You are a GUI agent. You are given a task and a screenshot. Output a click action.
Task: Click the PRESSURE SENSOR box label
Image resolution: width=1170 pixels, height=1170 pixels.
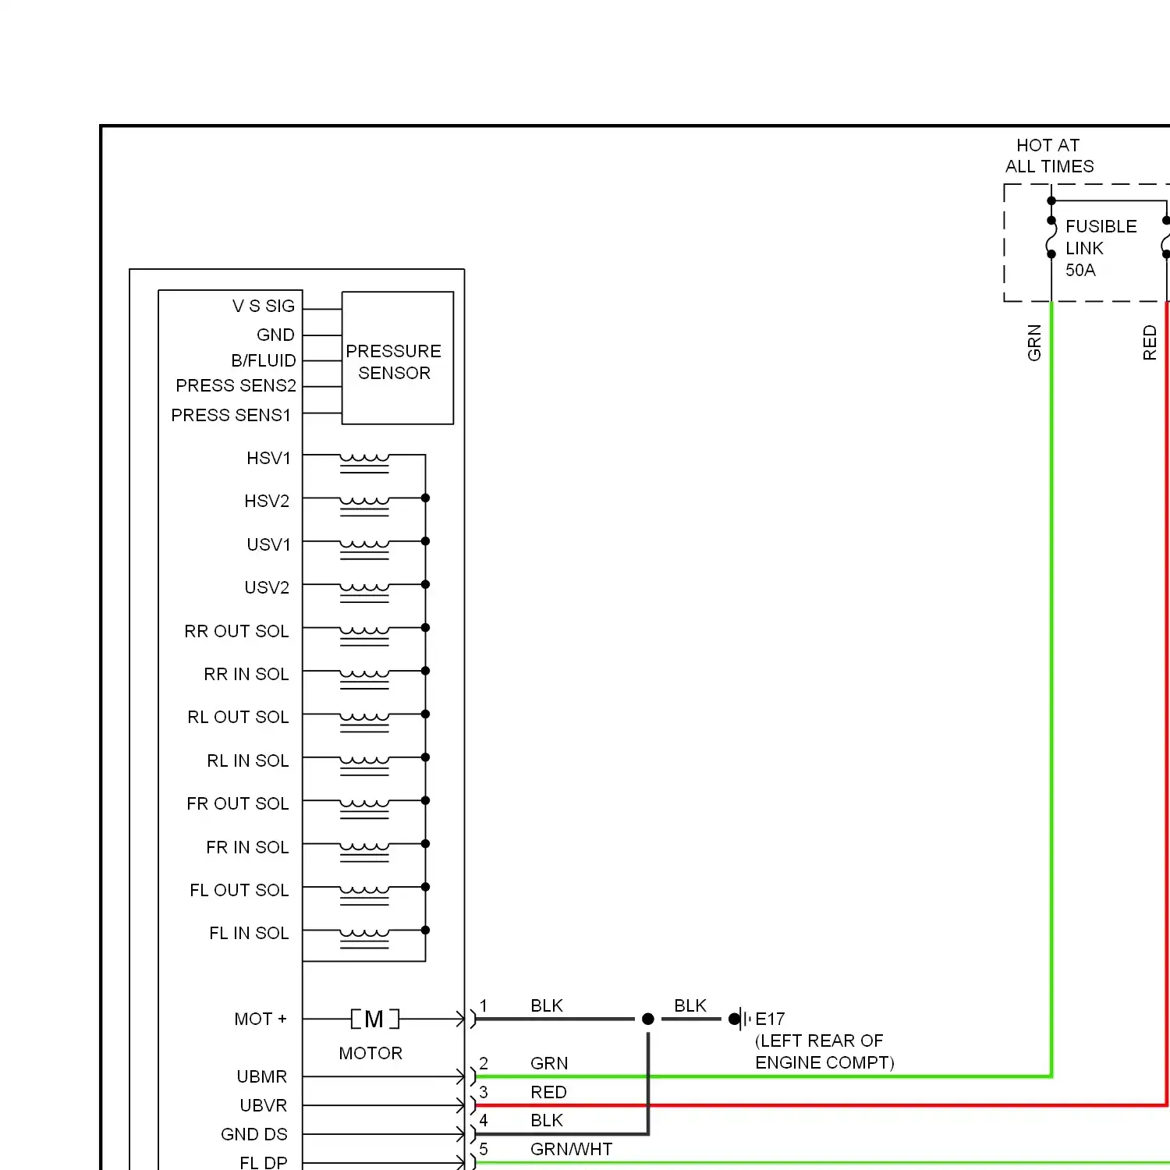tap(394, 362)
